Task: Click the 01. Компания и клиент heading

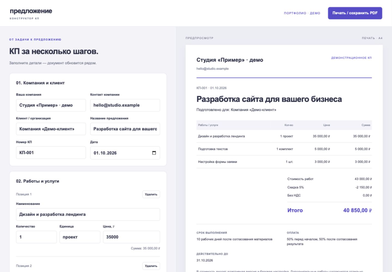Action: coord(40,83)
